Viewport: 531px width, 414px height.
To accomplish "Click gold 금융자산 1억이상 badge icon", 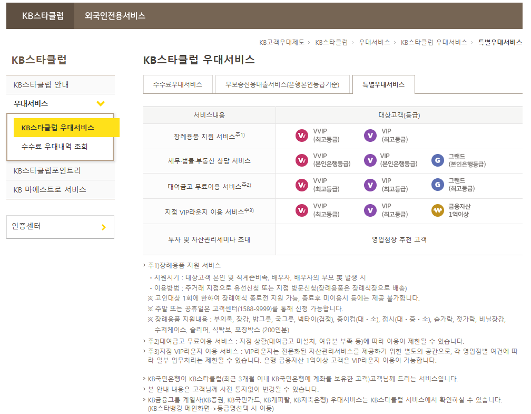I will coord(438,210).
